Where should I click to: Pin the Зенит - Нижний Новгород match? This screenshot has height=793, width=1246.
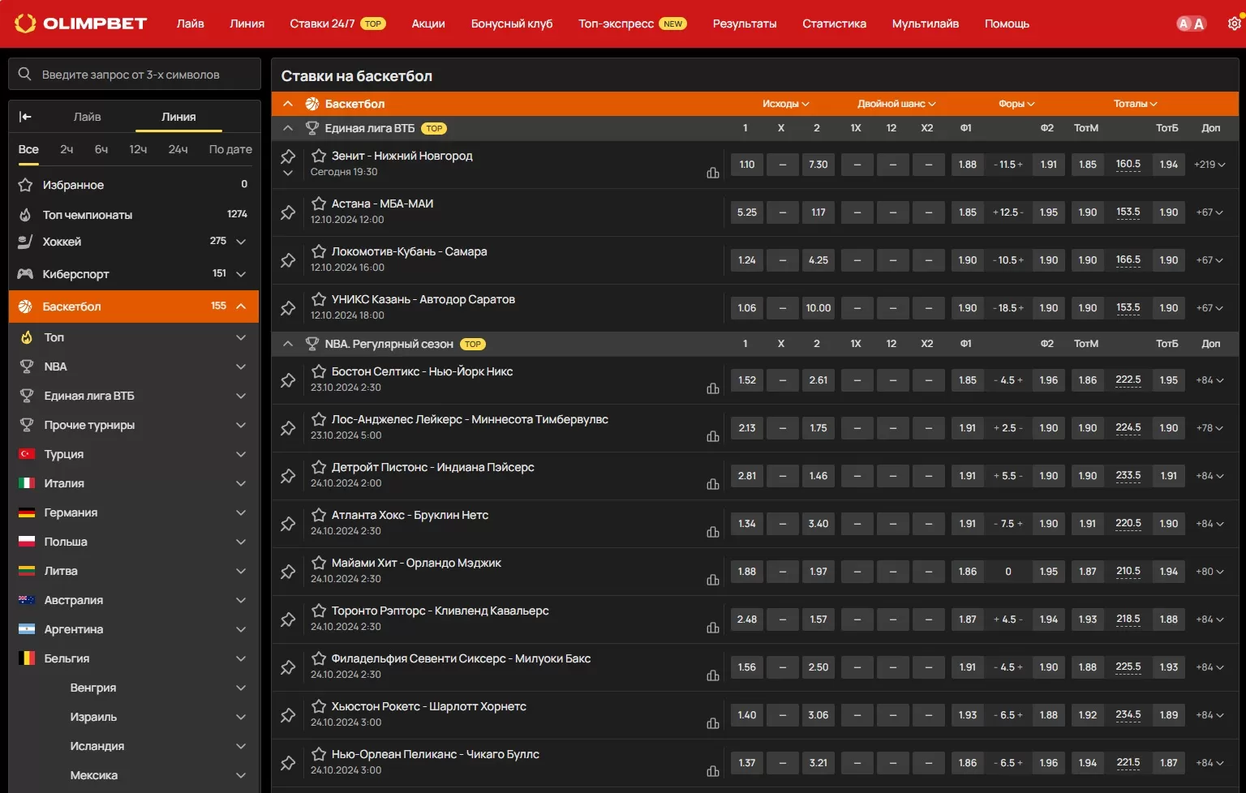288,156
